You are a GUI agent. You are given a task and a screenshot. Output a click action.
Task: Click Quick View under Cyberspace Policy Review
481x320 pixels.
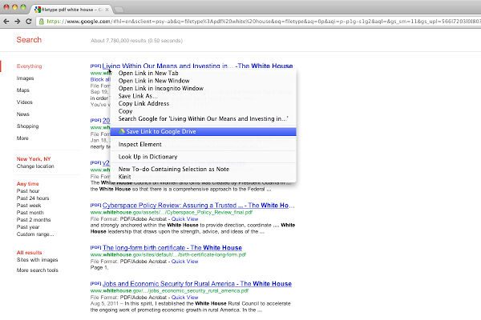click(x=184, y=219)
